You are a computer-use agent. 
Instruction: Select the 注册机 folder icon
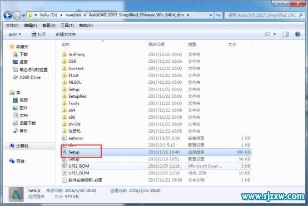tap(64, 131)
